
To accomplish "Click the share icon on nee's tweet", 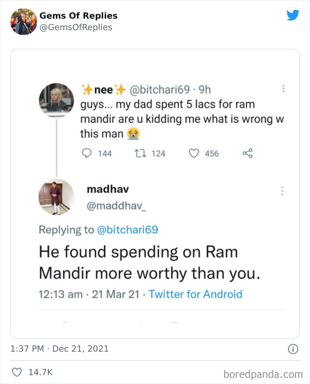I will coord(247,153).
